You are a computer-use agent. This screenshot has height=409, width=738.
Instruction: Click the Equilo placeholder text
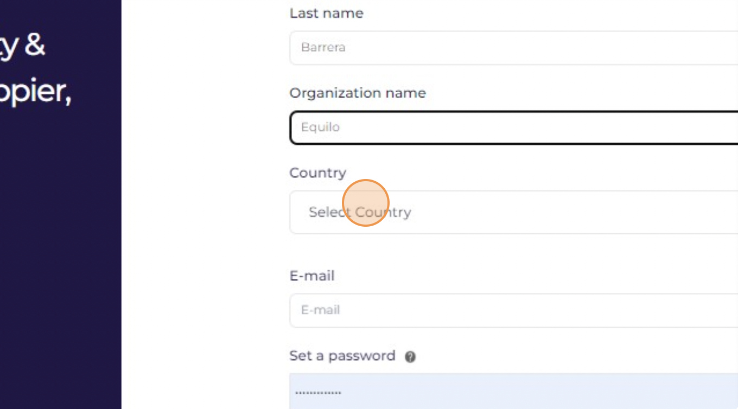click(320, 127)
